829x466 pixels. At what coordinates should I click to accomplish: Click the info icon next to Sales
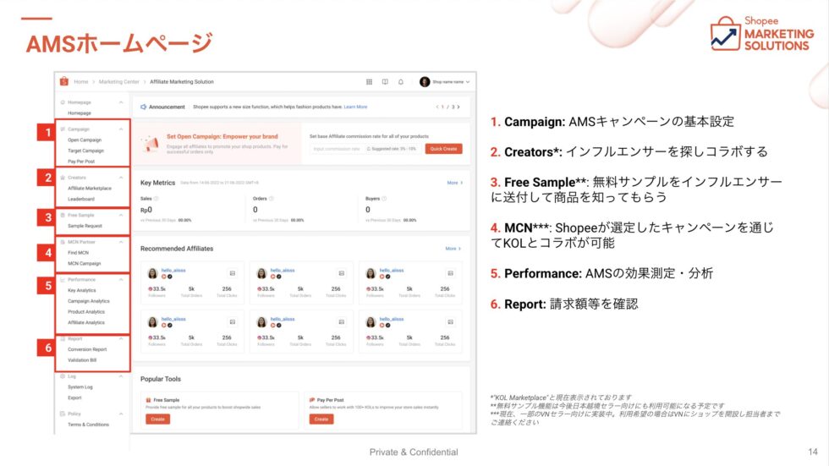click(156, 199)
